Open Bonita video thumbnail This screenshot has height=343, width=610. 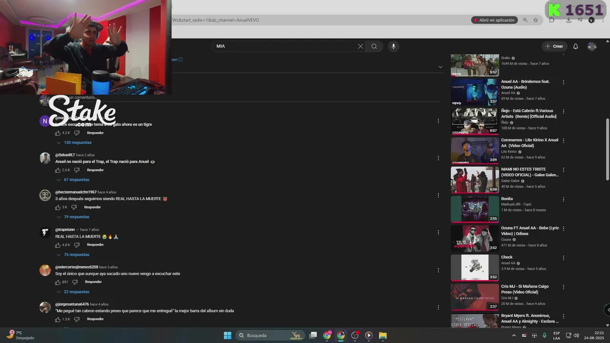click(475, 209)
